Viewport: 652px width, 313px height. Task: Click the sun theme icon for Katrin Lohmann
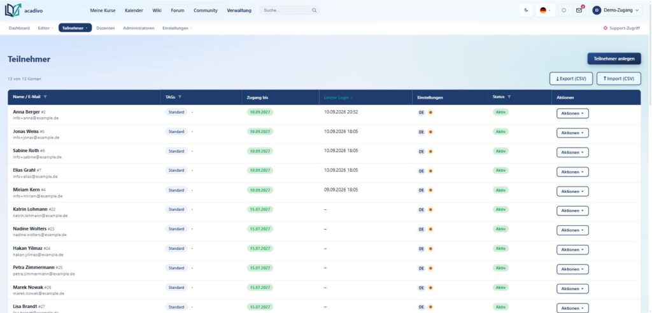pyautogui.click(x=430, y=209)
